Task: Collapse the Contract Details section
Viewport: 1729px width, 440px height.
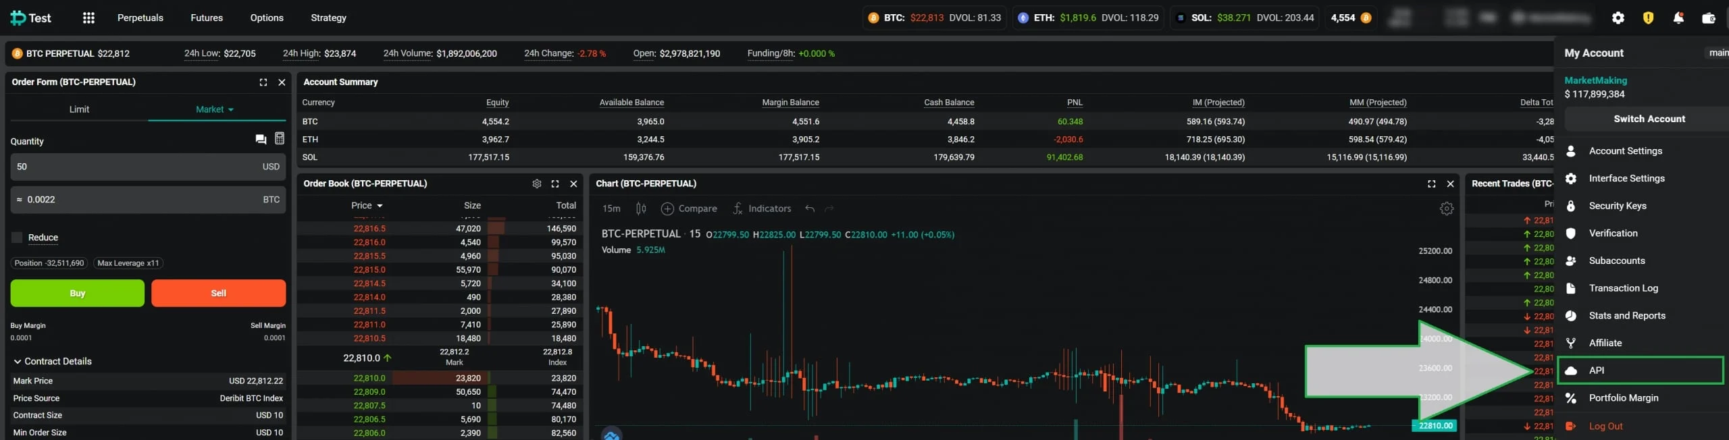Action: [53, 362]
